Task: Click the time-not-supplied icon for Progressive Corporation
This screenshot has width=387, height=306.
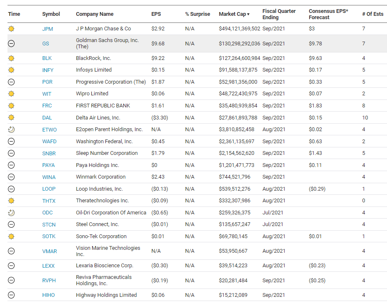Action: point(11,82)
